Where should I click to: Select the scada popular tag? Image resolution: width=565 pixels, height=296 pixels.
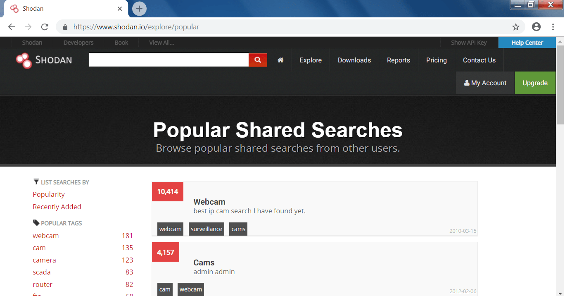(x=42, y=272)
